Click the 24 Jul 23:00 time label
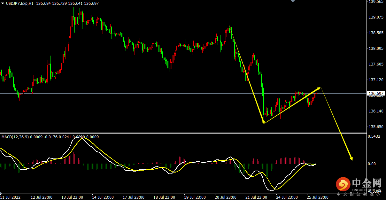 click(x=287, y=197)
